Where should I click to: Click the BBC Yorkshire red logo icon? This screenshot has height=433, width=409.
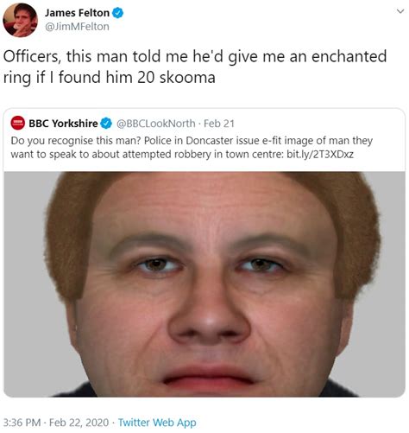click(x=18, y=123)
